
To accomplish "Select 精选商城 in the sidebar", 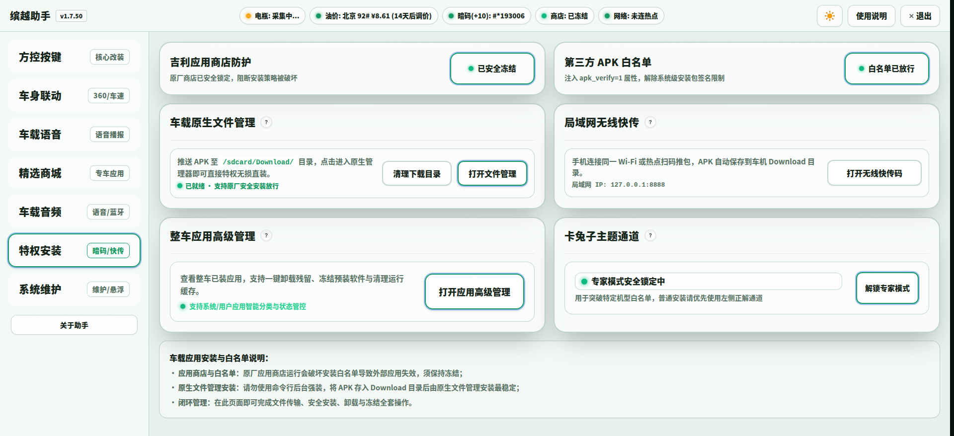I will tap(74, 173).
